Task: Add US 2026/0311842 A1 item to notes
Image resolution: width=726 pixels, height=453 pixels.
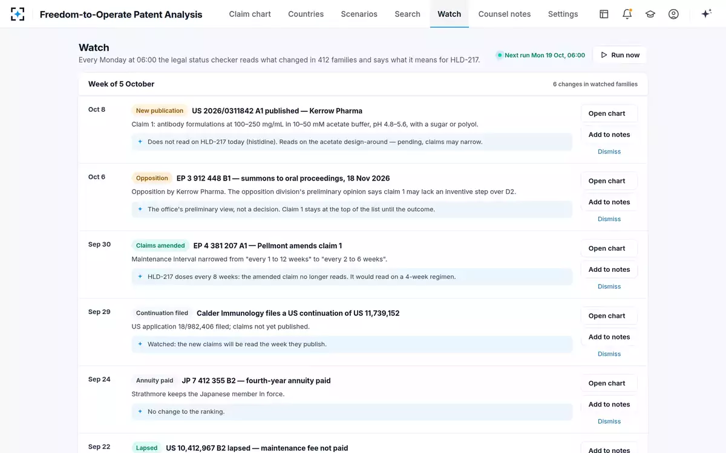Action: pyautogui.click(x=609, y=135)
